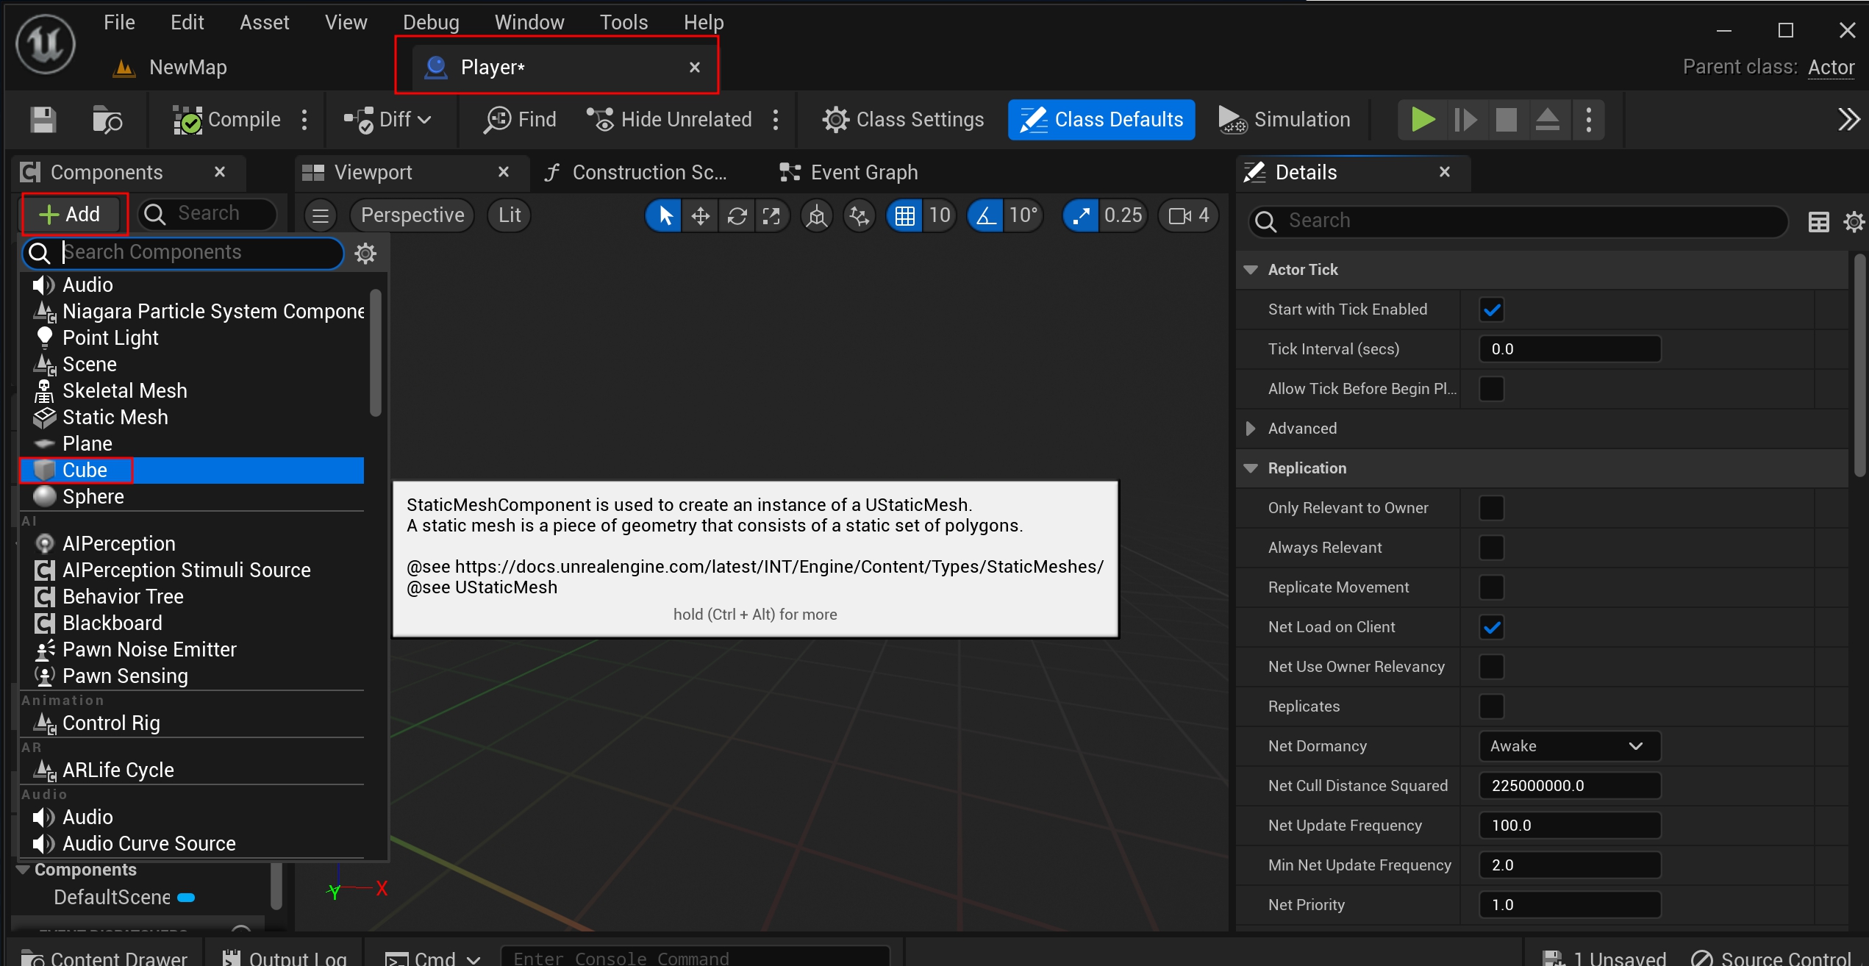This screenshot has width=1869, height=966.
Task: Switch to the NewMap tab
Action: [x=171, y=68]
